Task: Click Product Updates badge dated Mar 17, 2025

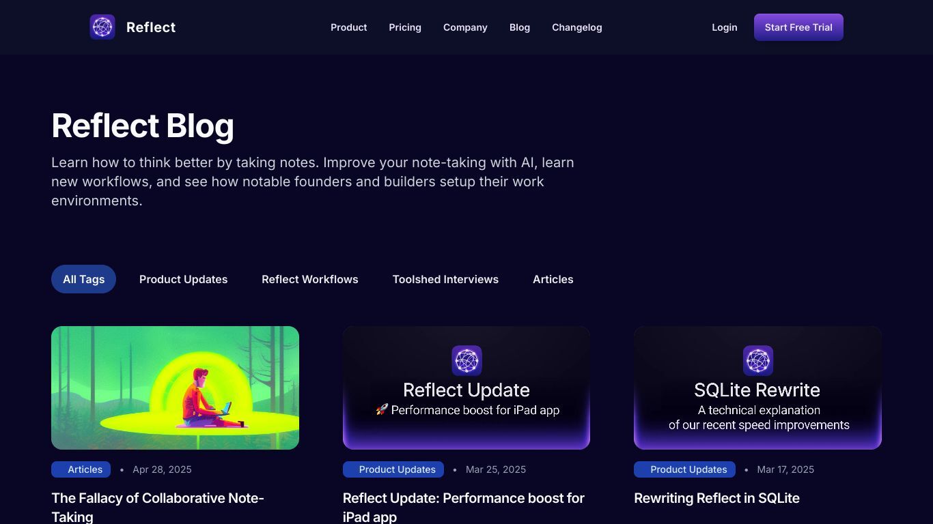Action: pyautogui.click(x=684, y=469)
